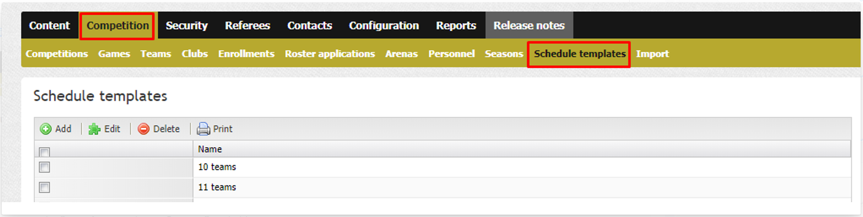Select the '11 teams' template name
Viewport: 863px width, 217px height.
tap(217, 187)
